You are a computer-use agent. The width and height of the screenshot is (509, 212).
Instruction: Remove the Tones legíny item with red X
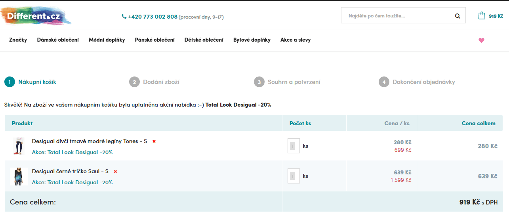point(154,141)
